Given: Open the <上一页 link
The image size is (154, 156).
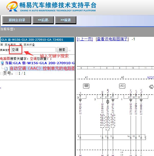Looking at the screenshot, I should coord(85,39).
